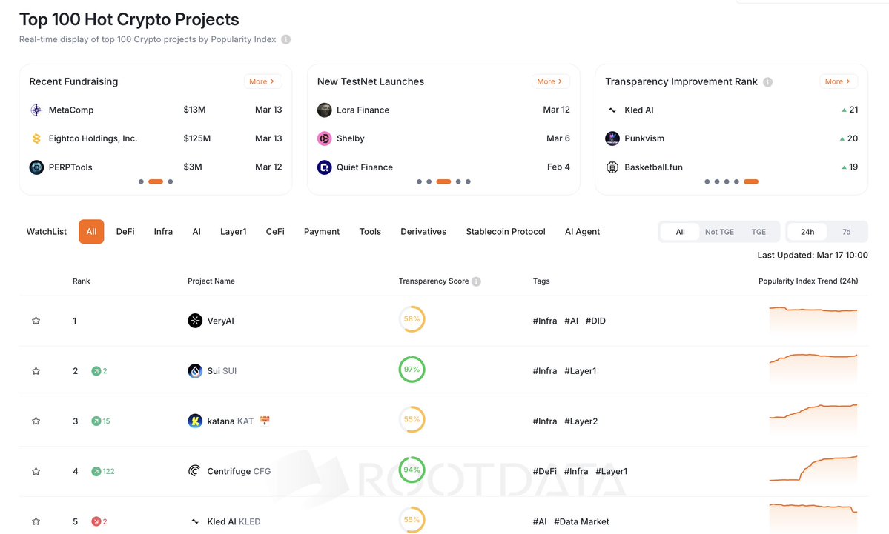Select the Infra category tab

(x=163, y=232)
